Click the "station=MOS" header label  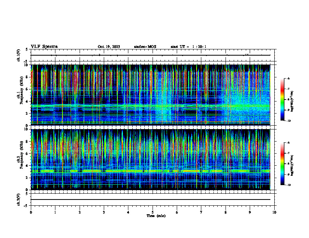point(145,47)
